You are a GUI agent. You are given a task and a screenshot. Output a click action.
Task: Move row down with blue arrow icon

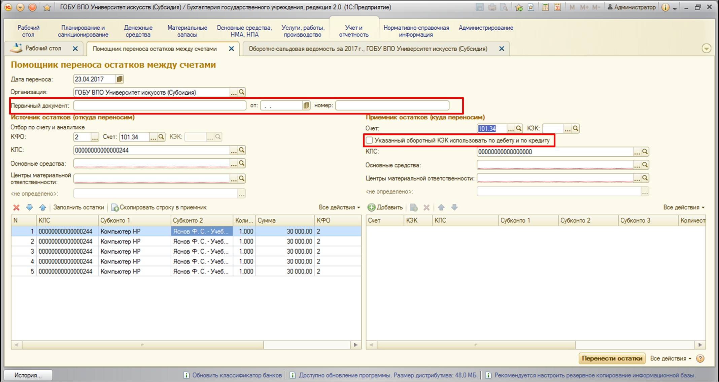point(30,208)
